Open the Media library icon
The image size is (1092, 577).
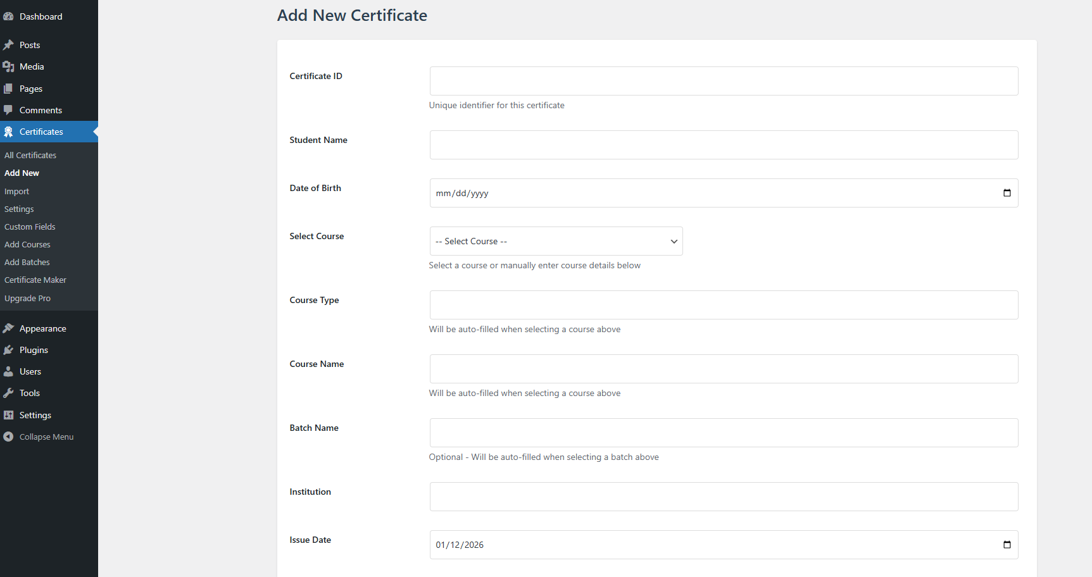click(x=9, y=66)
